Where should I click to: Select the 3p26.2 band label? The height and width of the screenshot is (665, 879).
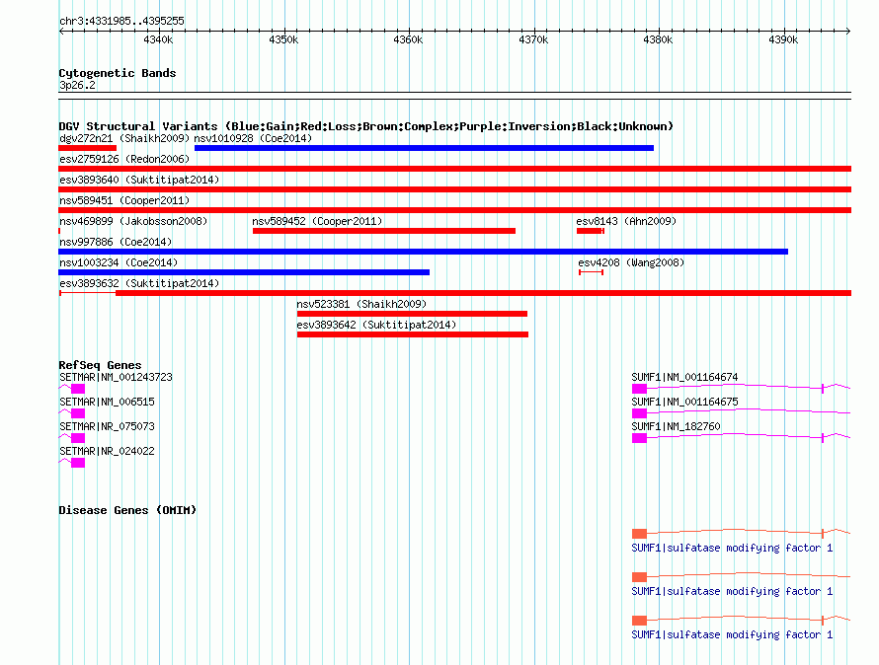click(x=77, y=85)
